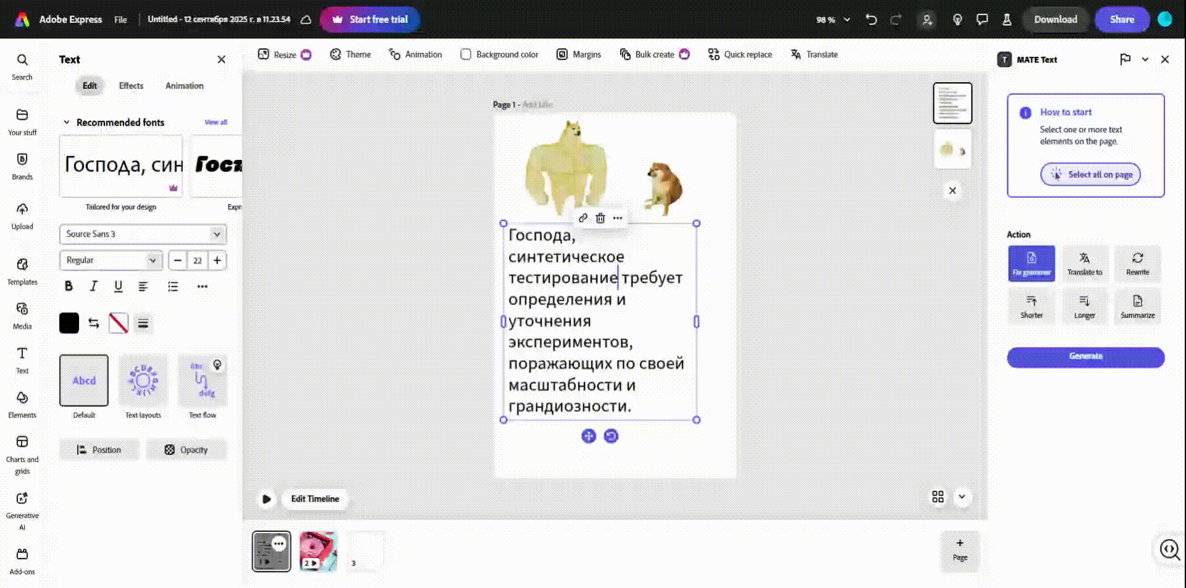Toggle bold text formatting

(69, 287)
